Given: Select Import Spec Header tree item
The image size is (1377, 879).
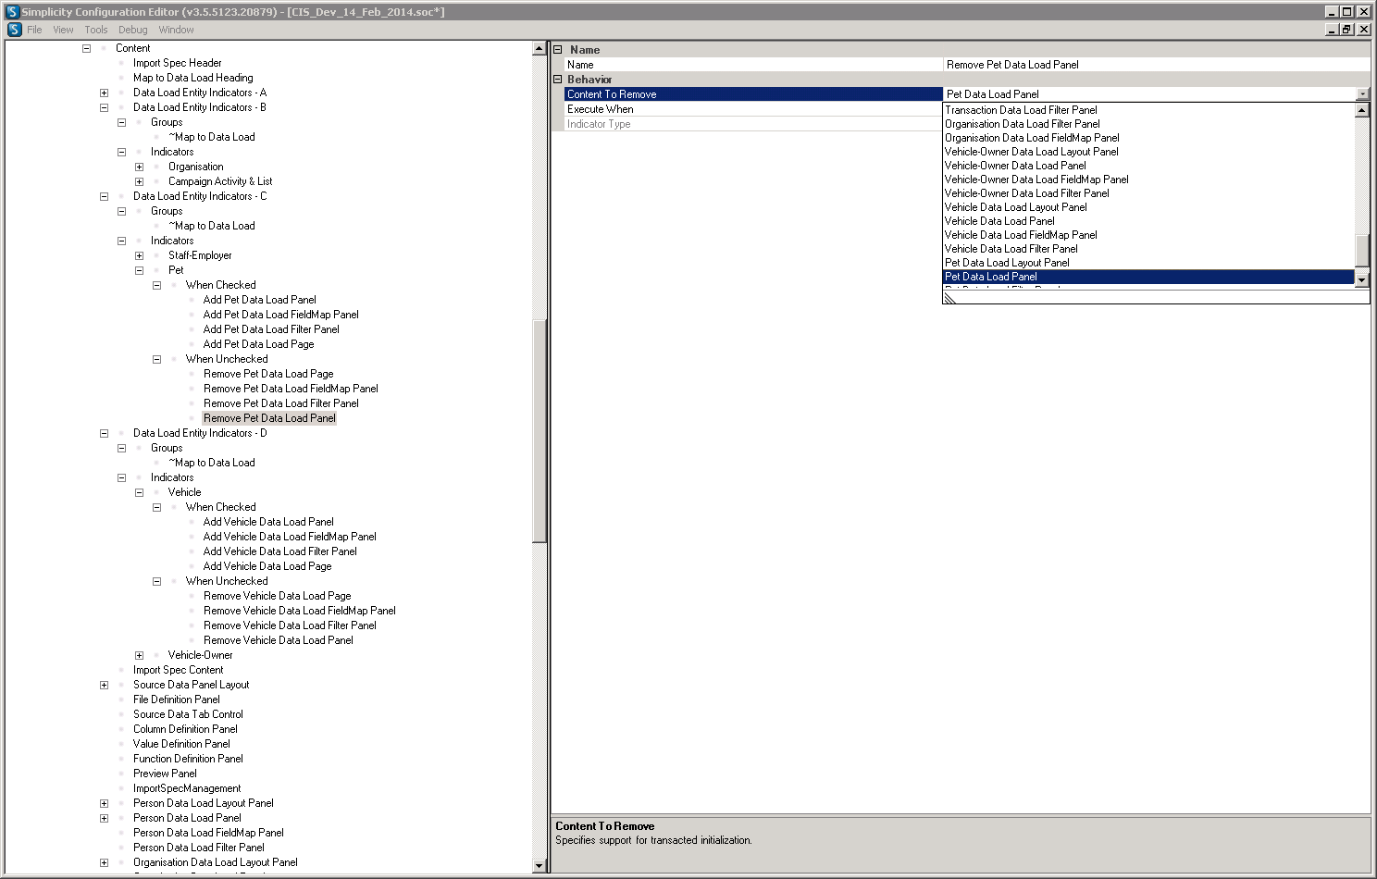Looking at the screenshot, I should pos(177,63).
